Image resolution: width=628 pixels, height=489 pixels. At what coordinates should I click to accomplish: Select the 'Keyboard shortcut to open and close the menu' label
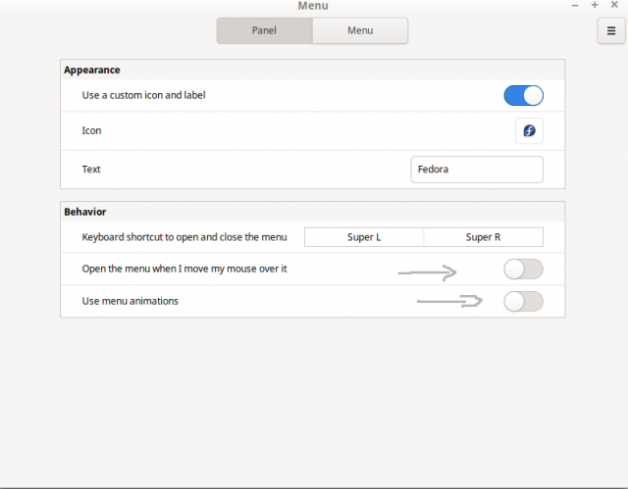coord(184,237)
